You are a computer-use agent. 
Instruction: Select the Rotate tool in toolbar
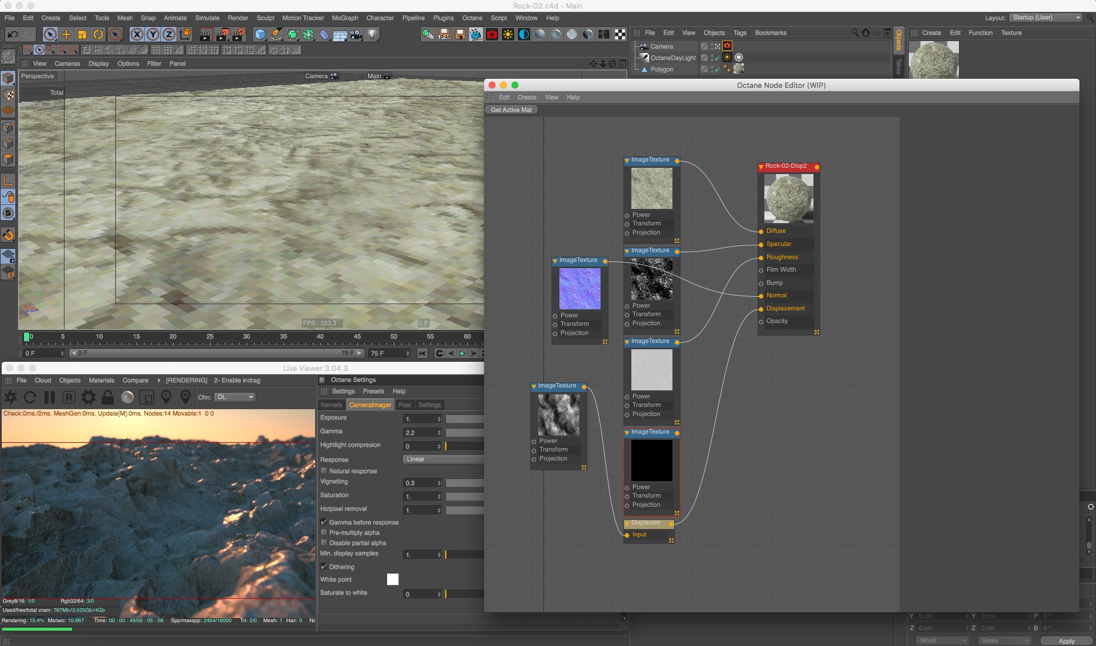point(98,35)
